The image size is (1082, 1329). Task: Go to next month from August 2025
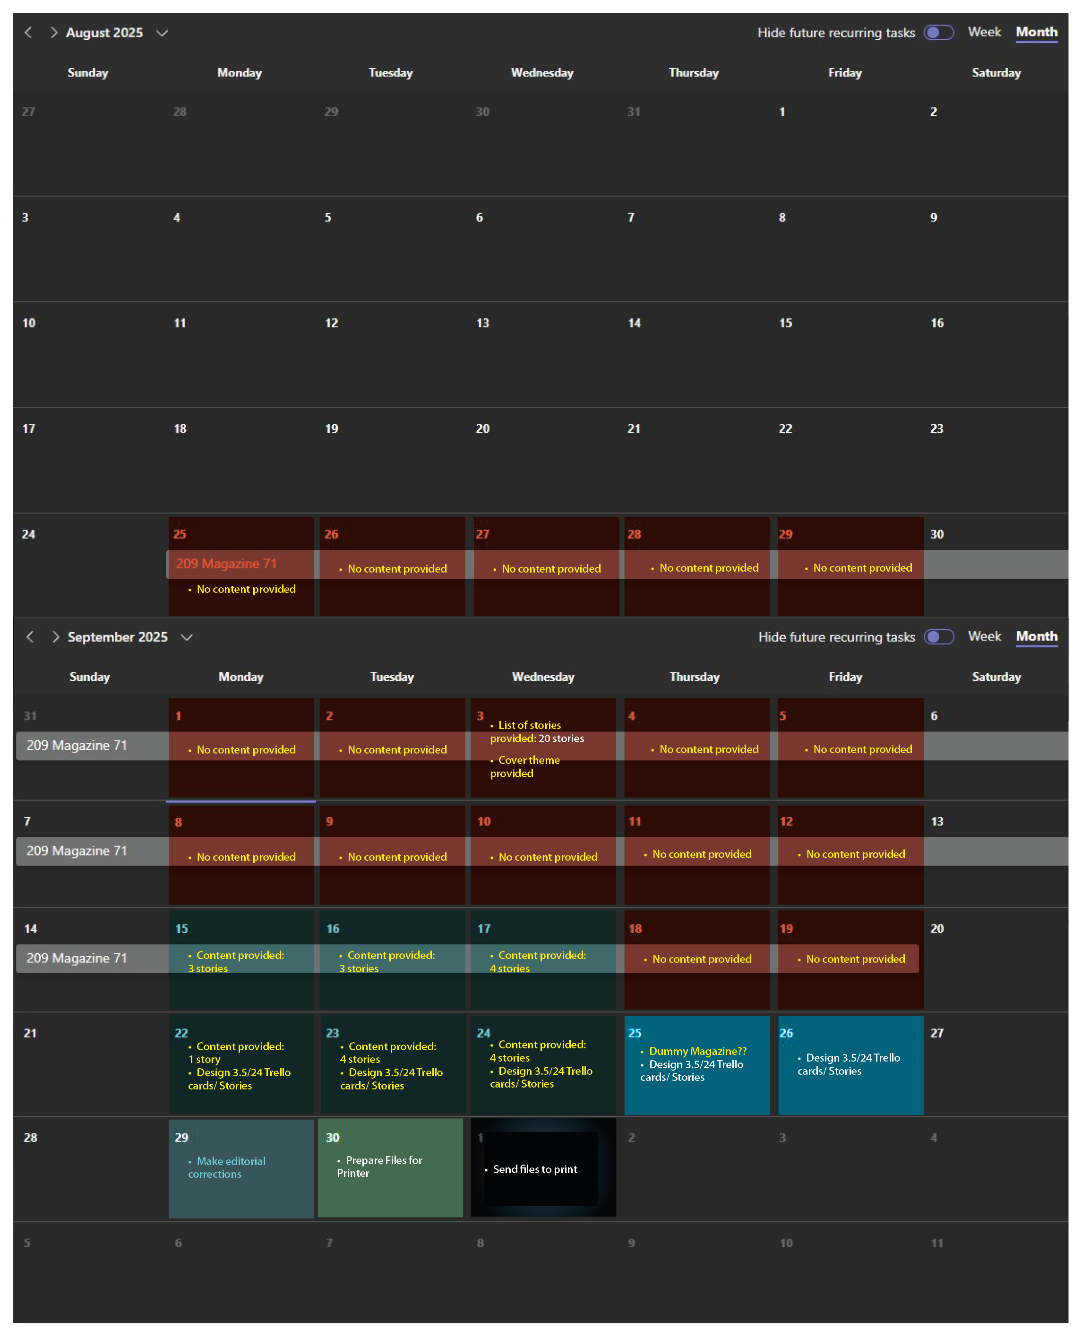tap(53, 33)
